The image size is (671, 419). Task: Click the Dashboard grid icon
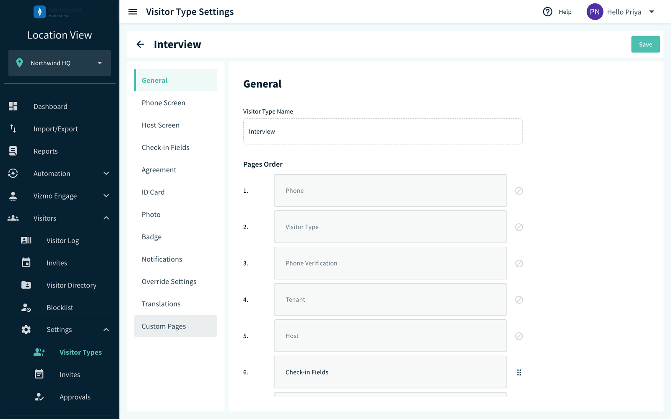13,106
